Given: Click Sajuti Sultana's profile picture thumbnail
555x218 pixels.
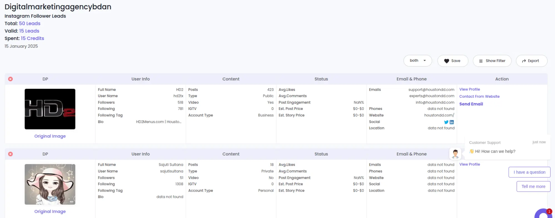Looking at the screenshot, I should click(50, 184).
